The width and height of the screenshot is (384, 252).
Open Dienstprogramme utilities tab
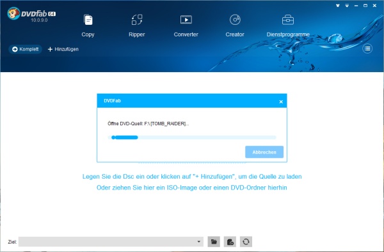(288, 26)
